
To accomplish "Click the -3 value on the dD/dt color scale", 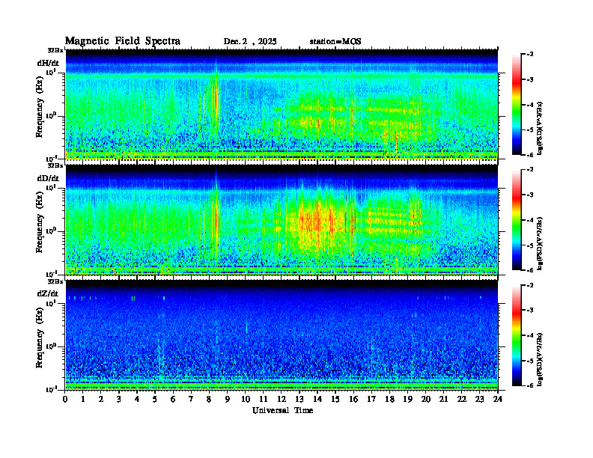I will [530, 195].
